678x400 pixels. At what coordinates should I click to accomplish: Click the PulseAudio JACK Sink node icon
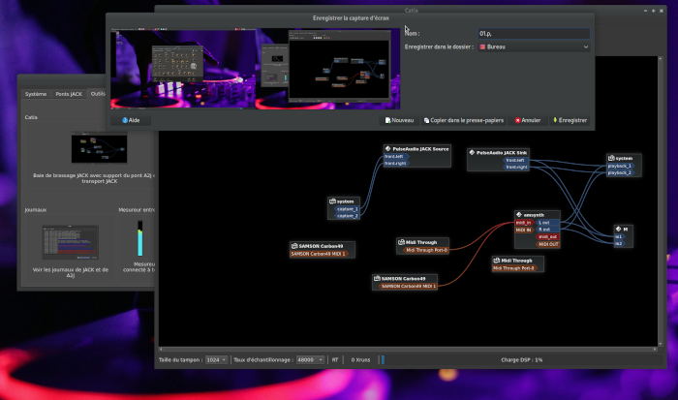(472, 153)
